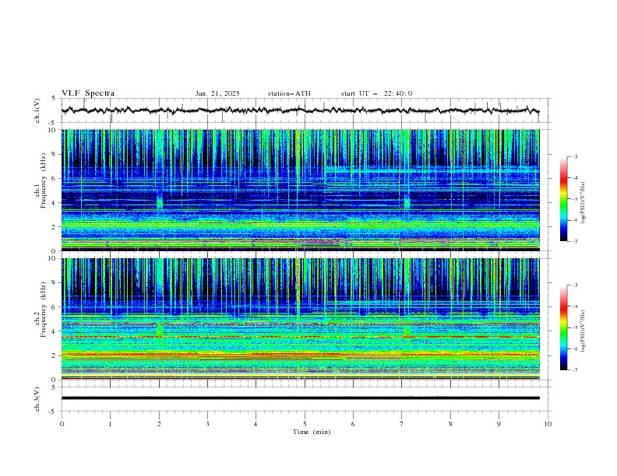Click the ch.1 spectrogram color scale bar
Viewport: 617px width, 476px height.
coord(563,199)
